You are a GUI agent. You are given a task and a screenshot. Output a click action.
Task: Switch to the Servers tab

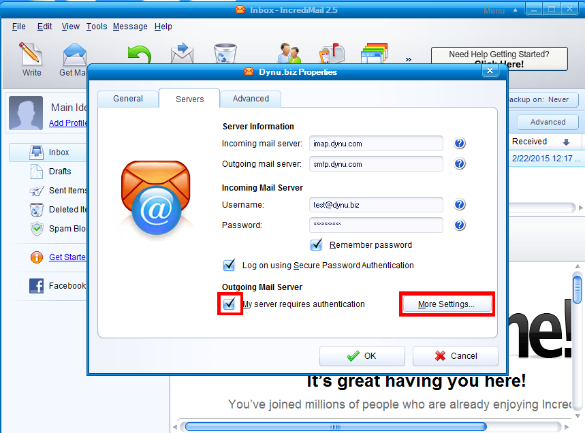tap(189, 99)
